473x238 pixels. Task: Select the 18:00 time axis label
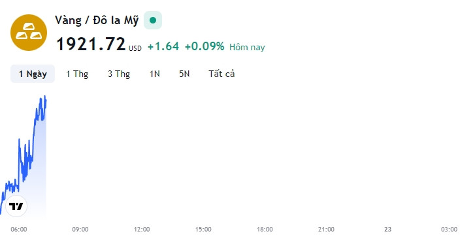point(265,230)
